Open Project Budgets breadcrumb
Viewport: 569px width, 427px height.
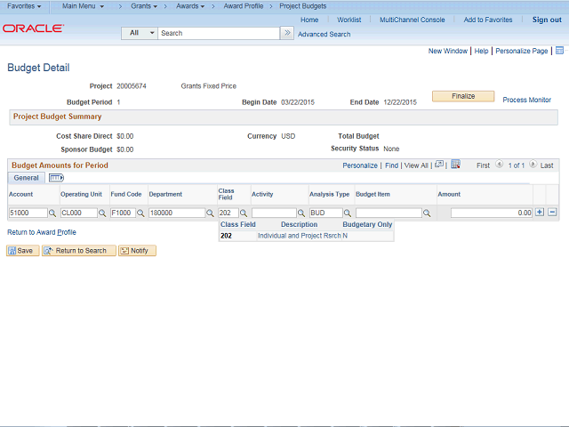pyautogui.click(x=302, y=6)
